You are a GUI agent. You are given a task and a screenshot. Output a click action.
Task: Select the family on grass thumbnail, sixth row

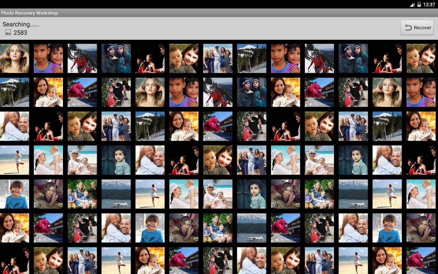[x=218, y=228]
